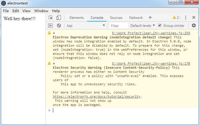
Task: Open the Window menu
Action: (x=41, y=11)
